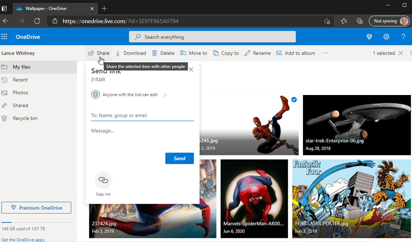Add this page to favorites star icon
This screenshot has width=412, height=242.
[327, 21]
